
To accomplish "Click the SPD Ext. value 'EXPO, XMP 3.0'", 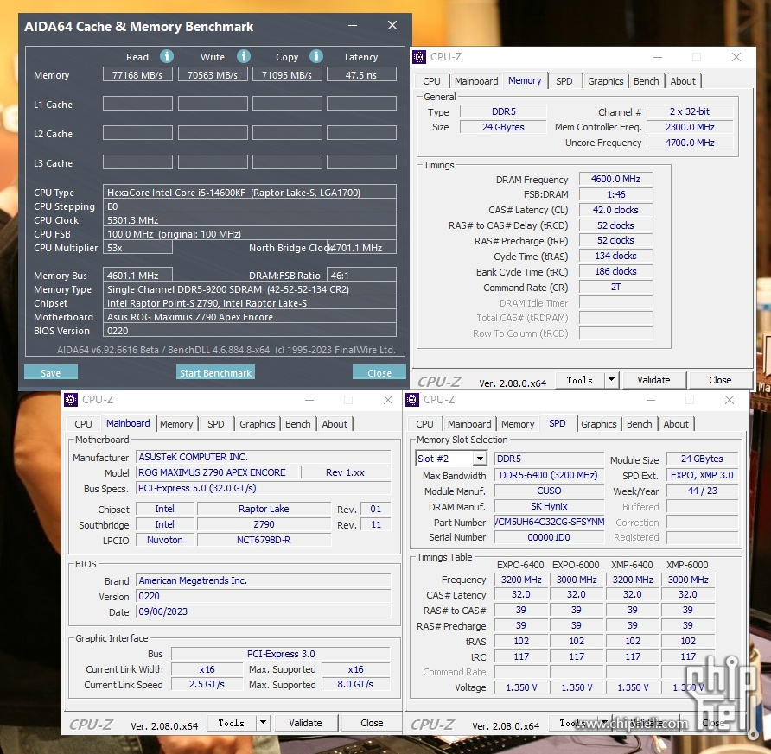I will [x=702, y=475].
